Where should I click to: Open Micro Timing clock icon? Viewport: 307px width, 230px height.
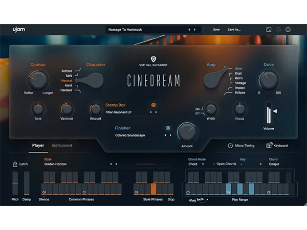click(230, 146)
